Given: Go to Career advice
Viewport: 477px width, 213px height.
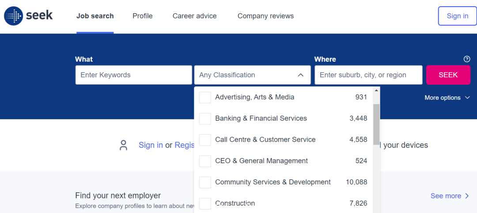Looking at the screenshot, I should [x=195, y=16].
